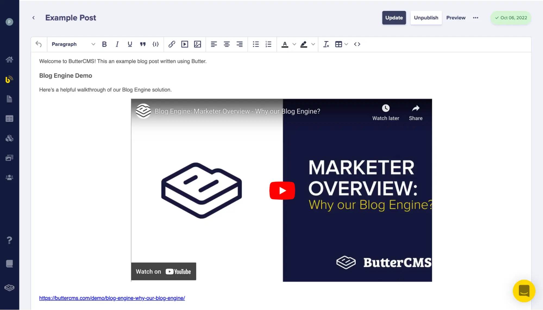Viewport: 543px width, 310px height.
Task: Toggle the bulleted list
Action: 256,44
